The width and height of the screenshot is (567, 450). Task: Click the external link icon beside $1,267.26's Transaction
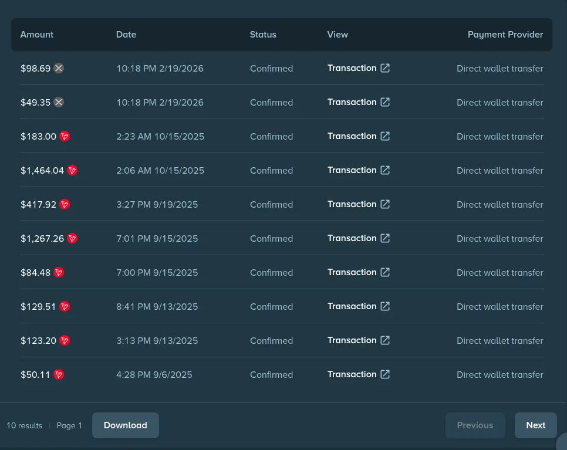coord(385,238)
